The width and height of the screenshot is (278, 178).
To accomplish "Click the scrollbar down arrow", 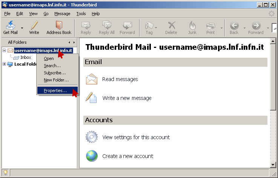I will coord(273,165).
